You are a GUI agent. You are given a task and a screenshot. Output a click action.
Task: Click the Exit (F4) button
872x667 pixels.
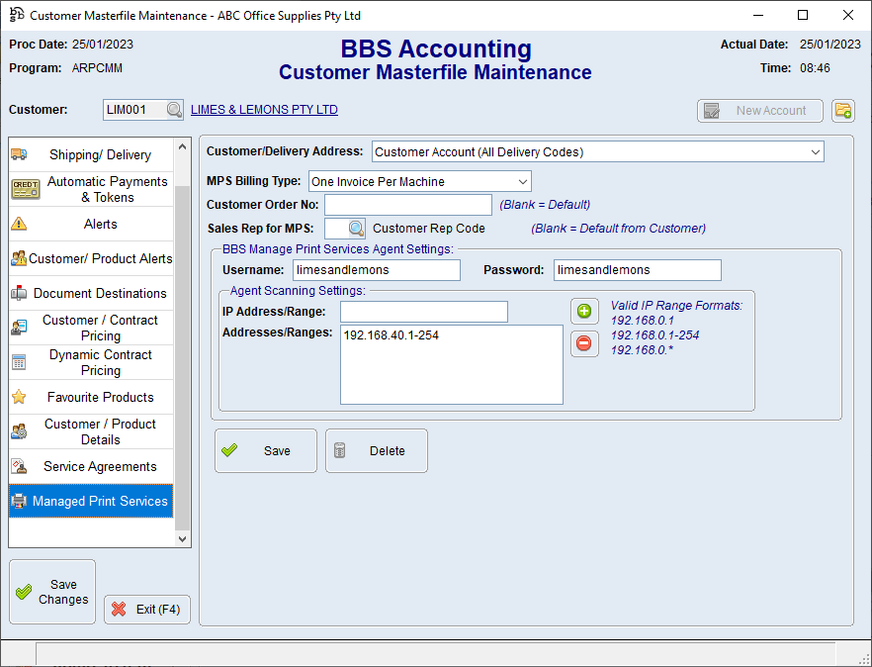[x=146, y=610]
